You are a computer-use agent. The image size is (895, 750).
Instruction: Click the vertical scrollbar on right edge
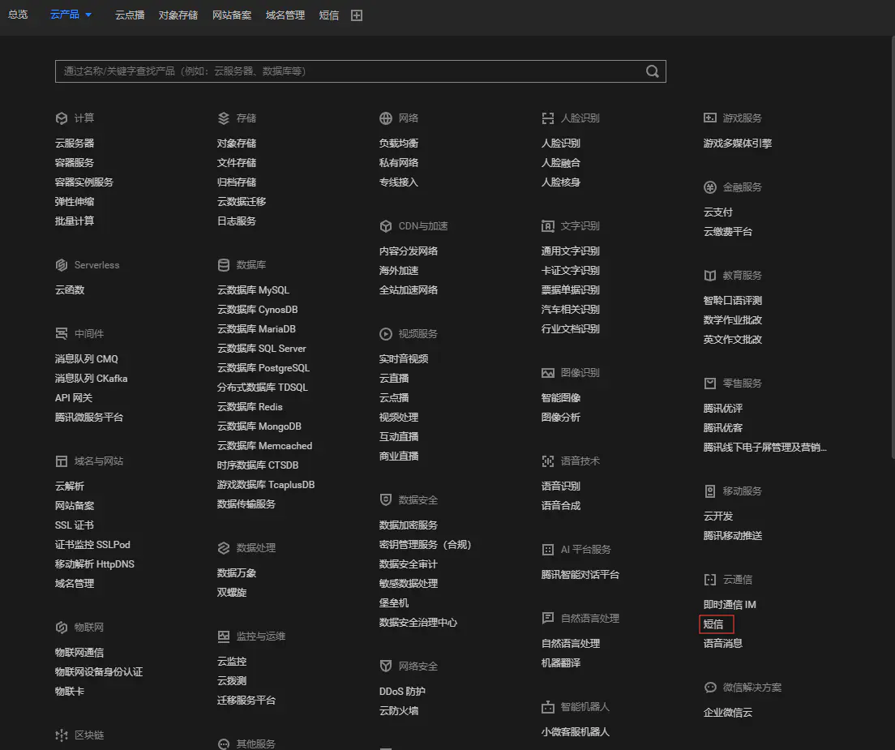[893, 246]
